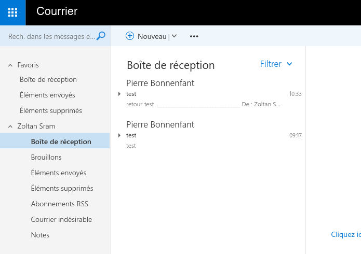Open the Filtrer dropdown
This screenshot has width=361, height=254.
(x=276, y=64)
